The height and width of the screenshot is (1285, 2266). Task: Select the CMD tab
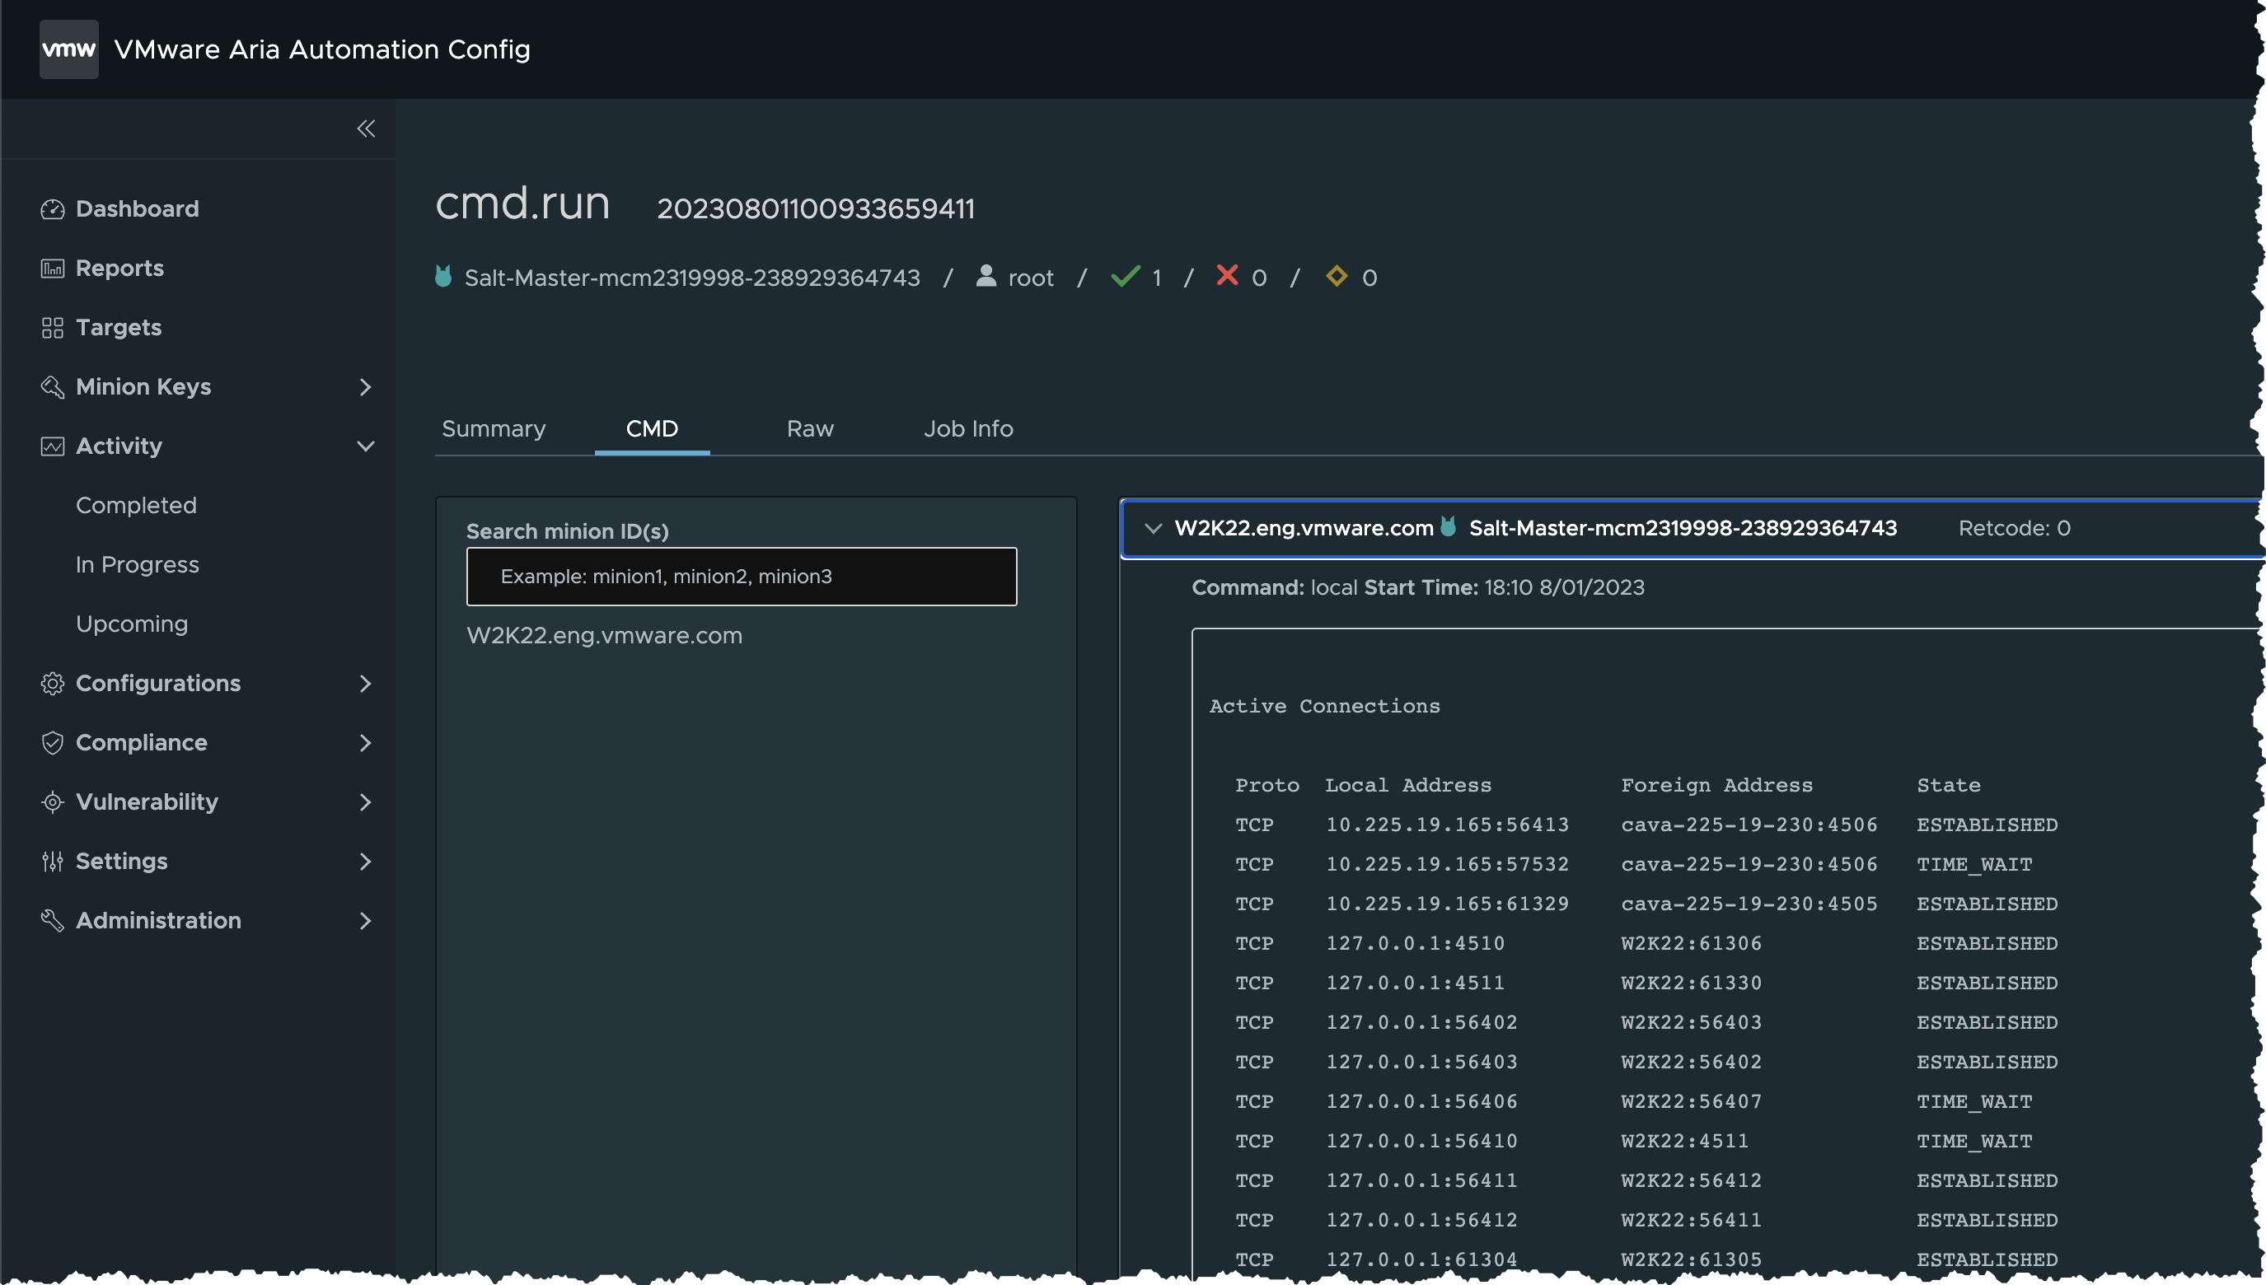point(652,429)
